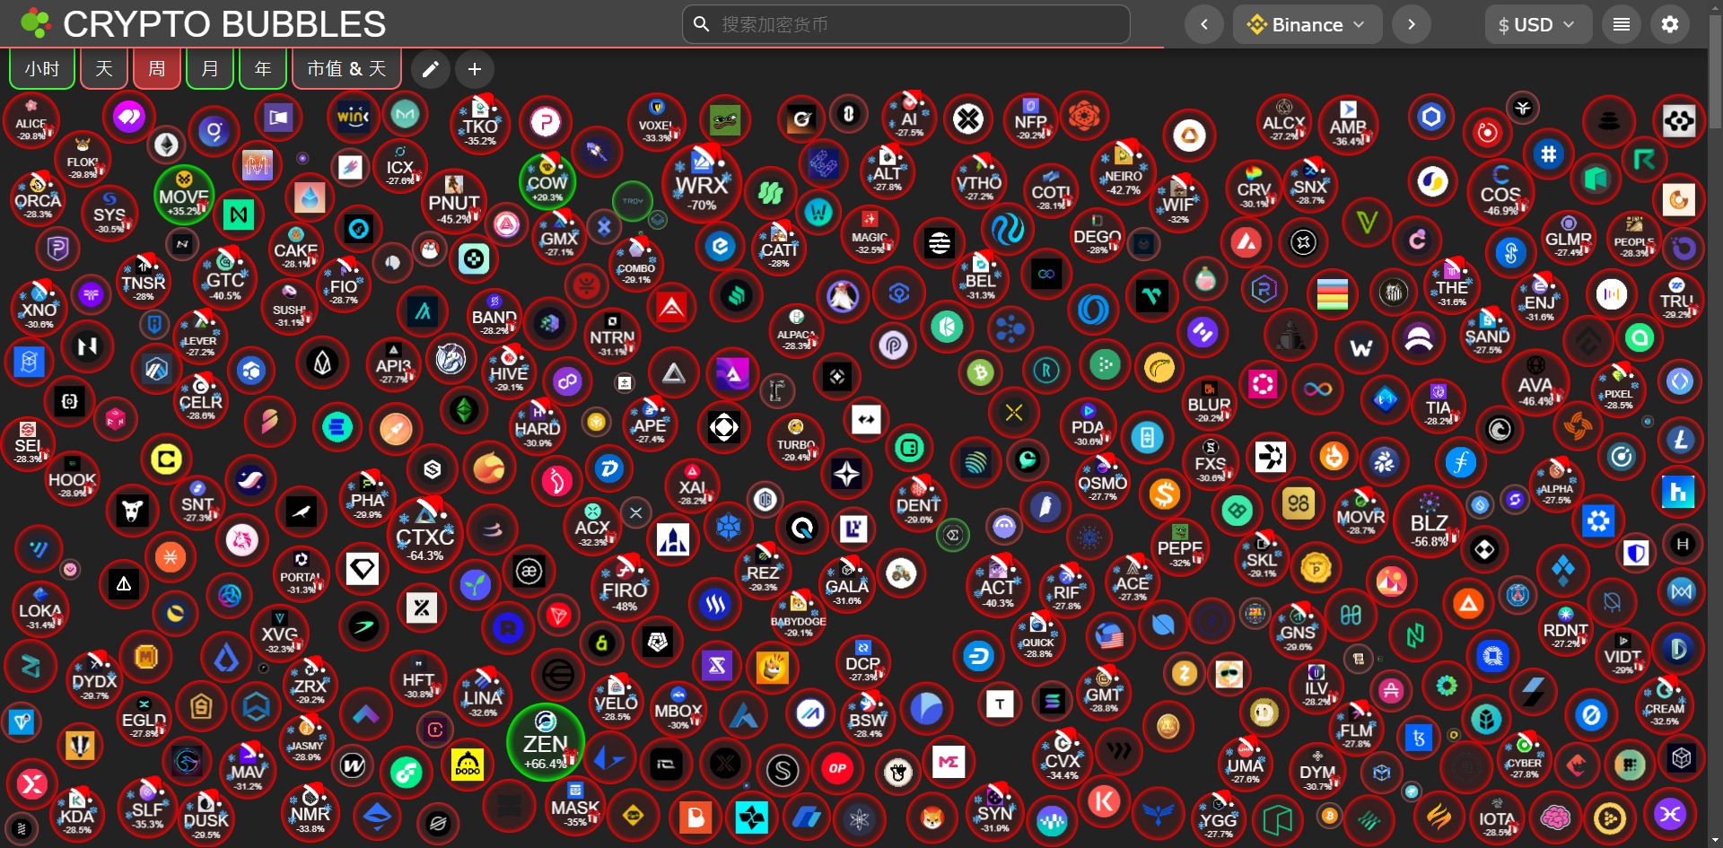Switch to the 月 (month) tab
1723x848 pixels.
(210, 68)
